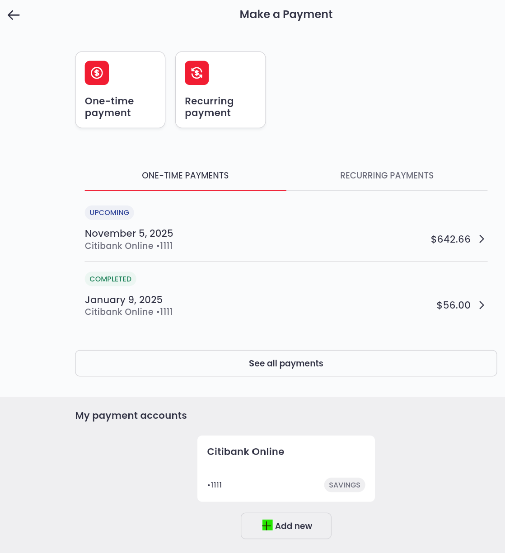Click the green plus icon on Add new
The height and width of the screenshot is (553, 505).
(267, 525)
